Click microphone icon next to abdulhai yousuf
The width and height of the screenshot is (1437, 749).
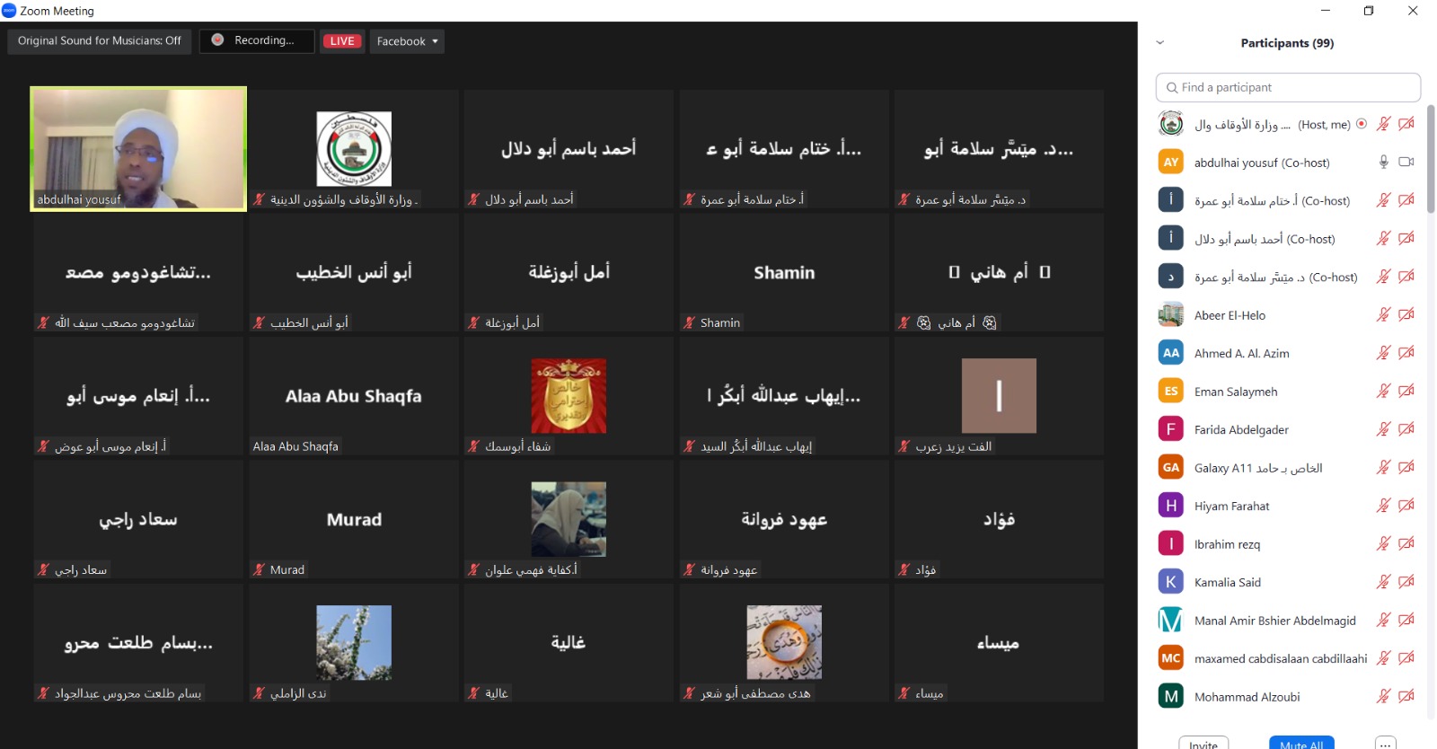[x=1383, y=162]
